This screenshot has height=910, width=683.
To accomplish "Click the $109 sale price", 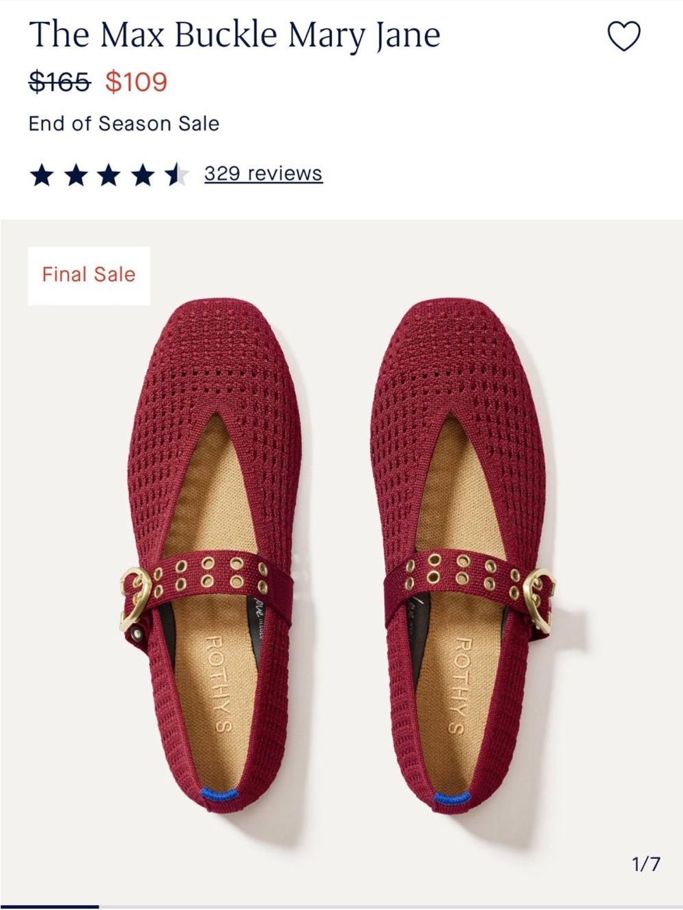I will (136, 82).
